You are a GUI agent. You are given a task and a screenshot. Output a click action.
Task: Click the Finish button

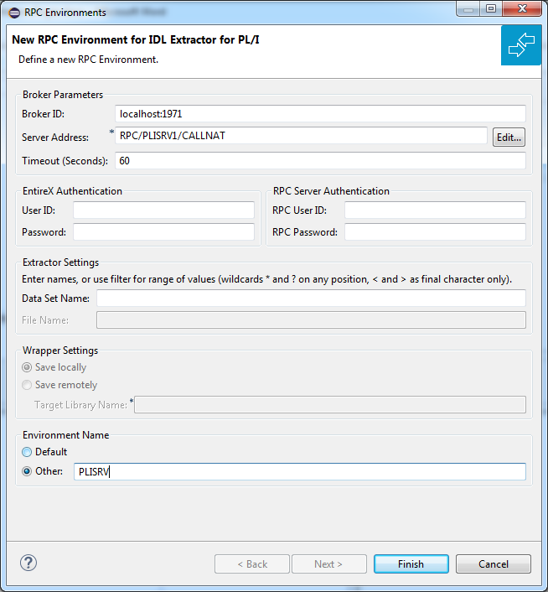tap(411, 564)
